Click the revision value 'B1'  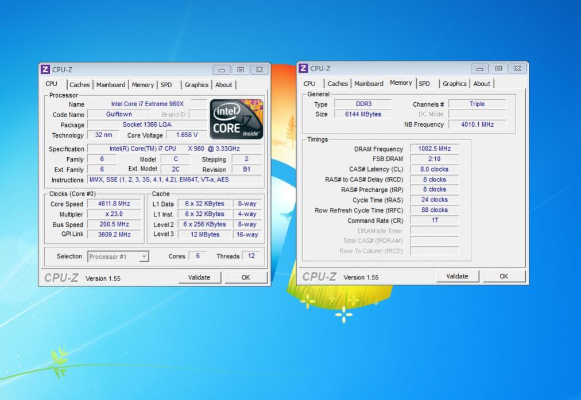(x=246, y=169)
